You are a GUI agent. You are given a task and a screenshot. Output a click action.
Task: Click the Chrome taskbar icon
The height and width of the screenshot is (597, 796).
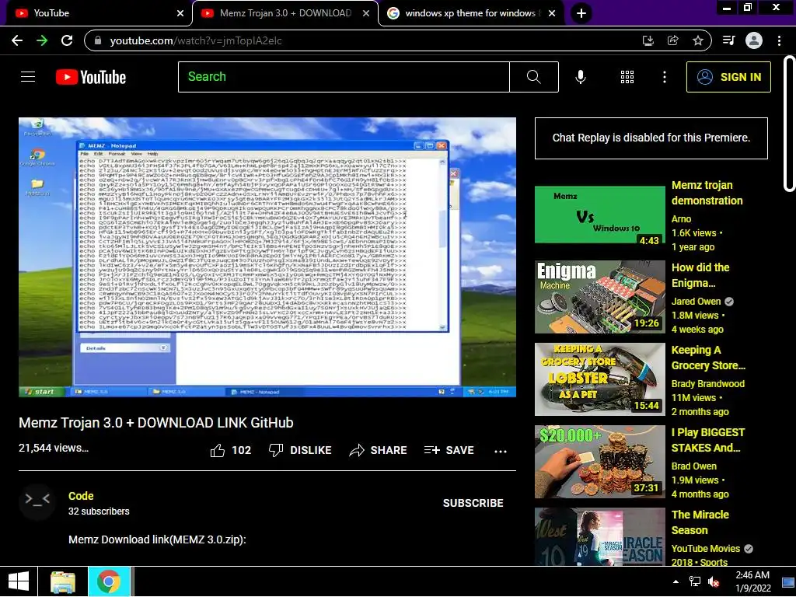[109, 581]
